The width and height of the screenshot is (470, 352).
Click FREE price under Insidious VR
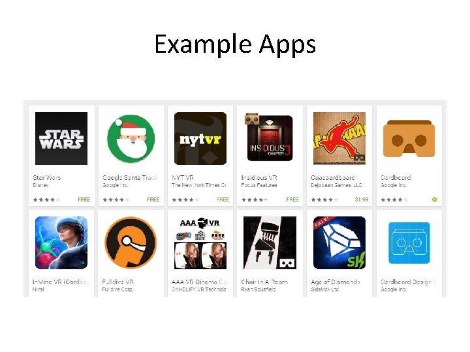click(x=292, y=199)
